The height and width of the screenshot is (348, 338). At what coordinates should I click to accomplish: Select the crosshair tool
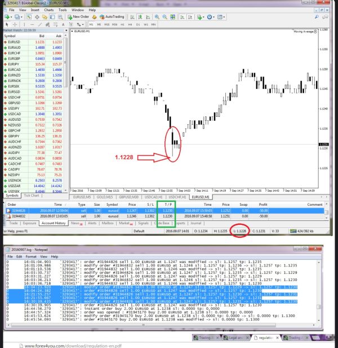[x=15, y=24]
